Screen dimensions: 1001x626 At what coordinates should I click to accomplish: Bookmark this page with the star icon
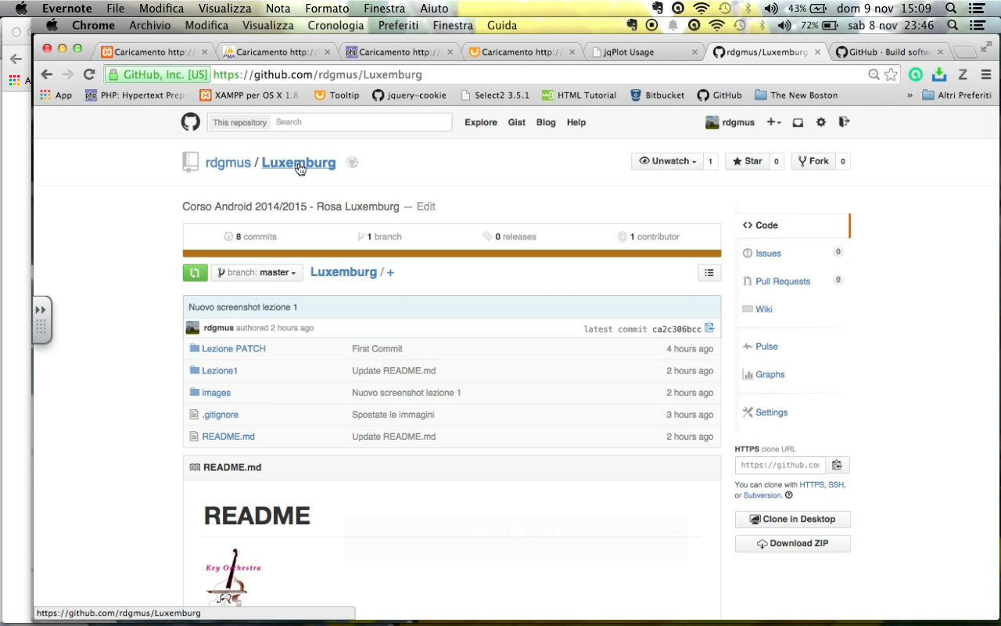click(891, 75)
